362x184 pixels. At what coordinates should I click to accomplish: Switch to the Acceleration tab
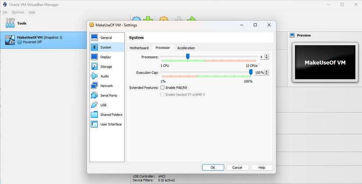tap(186, 48)
